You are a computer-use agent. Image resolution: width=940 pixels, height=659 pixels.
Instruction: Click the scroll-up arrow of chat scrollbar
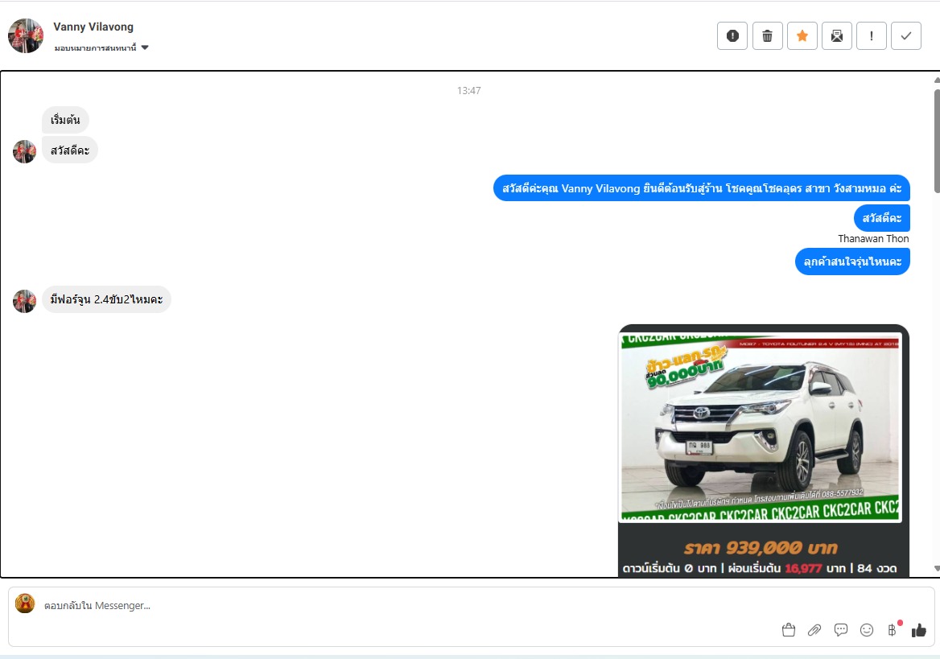[x=936, y=80]
